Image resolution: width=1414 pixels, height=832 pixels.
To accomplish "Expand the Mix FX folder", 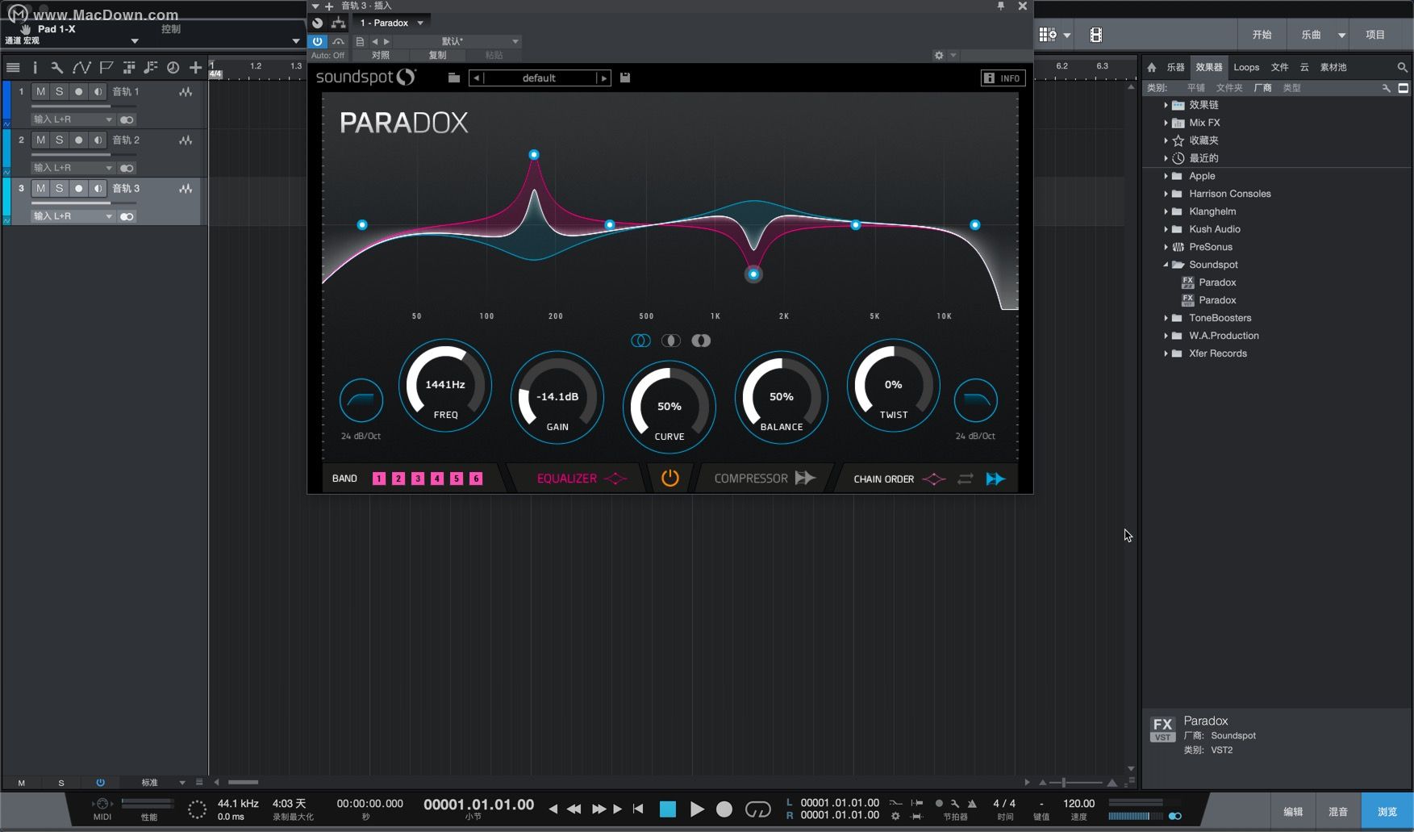I will [1166, 123].
